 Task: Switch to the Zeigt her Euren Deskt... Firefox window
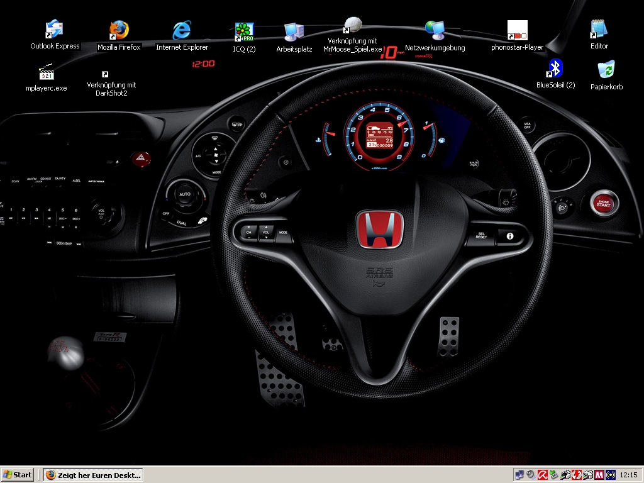coord(93,475)
